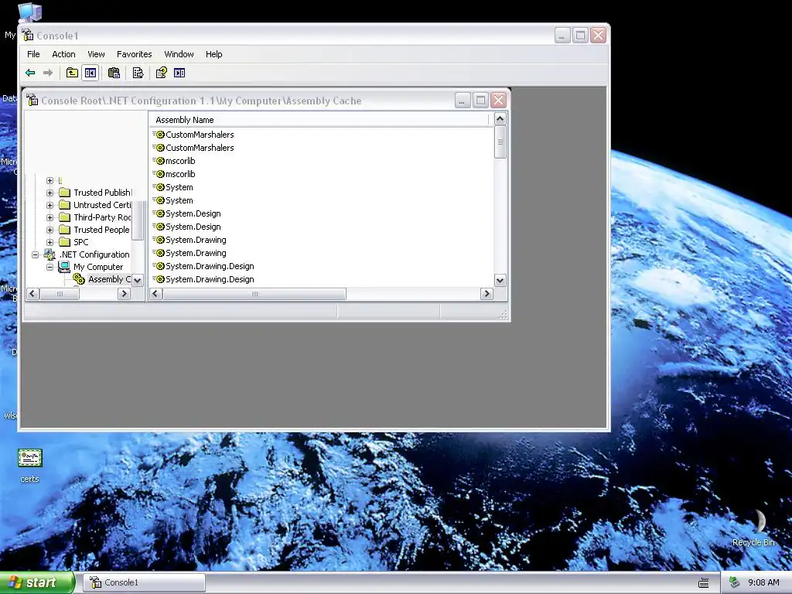Expand the Trusted People tree node

pos(49,230)
